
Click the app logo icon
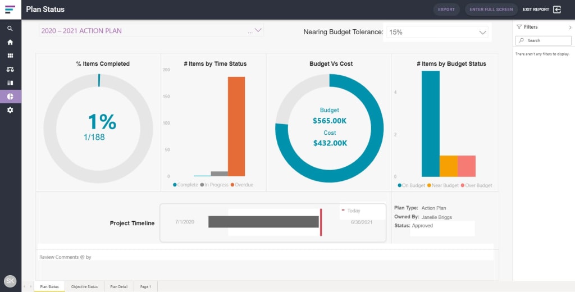click(x=10, y=9)
